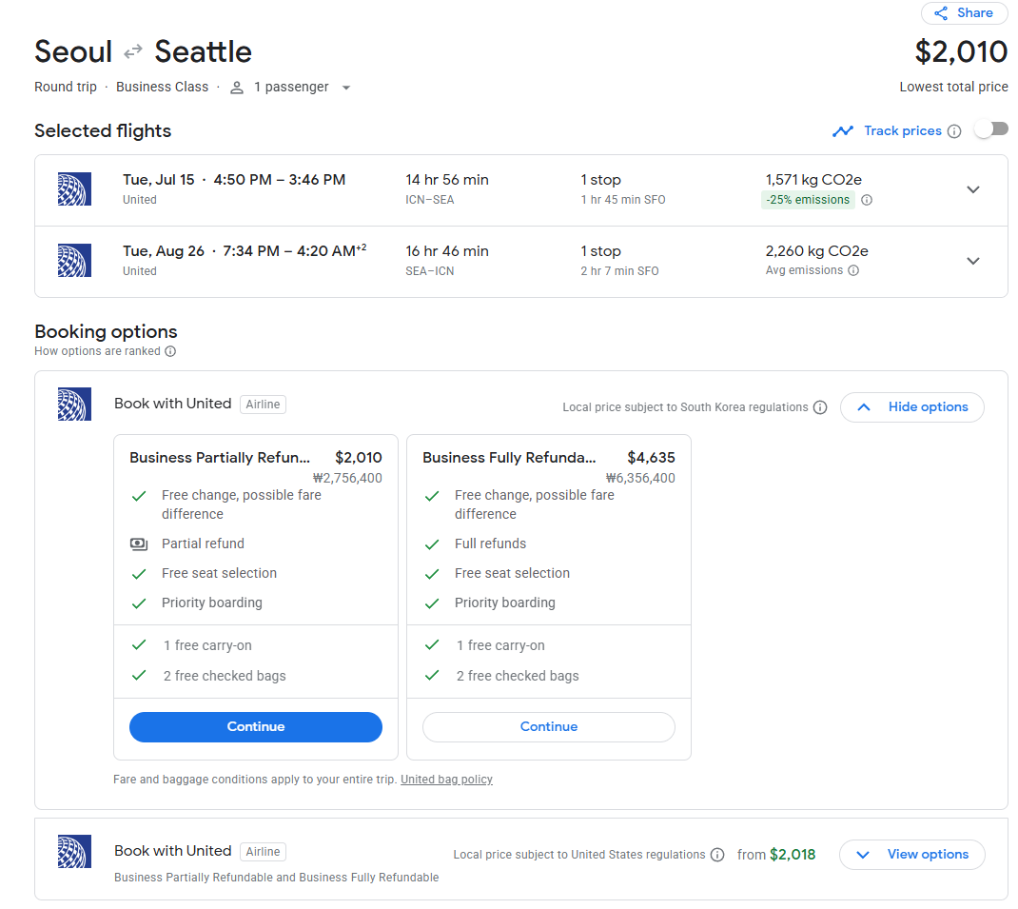The height and width of the screenshot is (909, 1018).
Task: Click the Full refunds feature text
Action: (x=490, y=543)
